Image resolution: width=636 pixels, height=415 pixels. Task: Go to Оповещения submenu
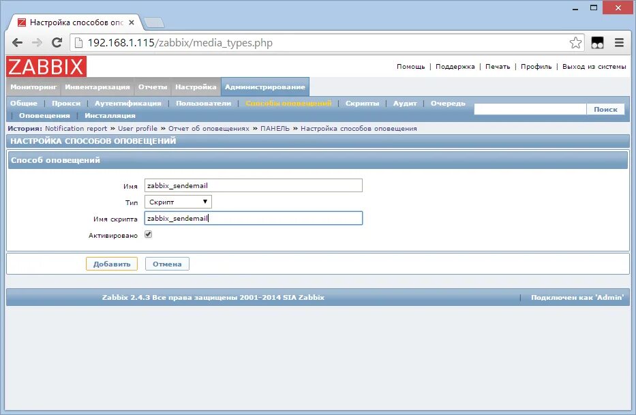(x=44, y=116)
